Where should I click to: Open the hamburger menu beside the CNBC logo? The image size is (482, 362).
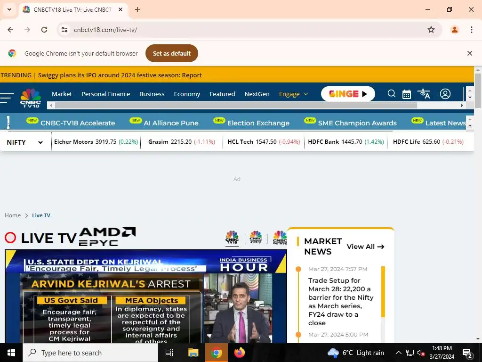point(7,98)
